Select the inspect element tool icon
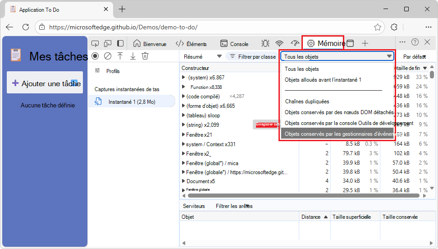This screenshot has height=249, width=438. pyautogui.click(x=95, y=44)
